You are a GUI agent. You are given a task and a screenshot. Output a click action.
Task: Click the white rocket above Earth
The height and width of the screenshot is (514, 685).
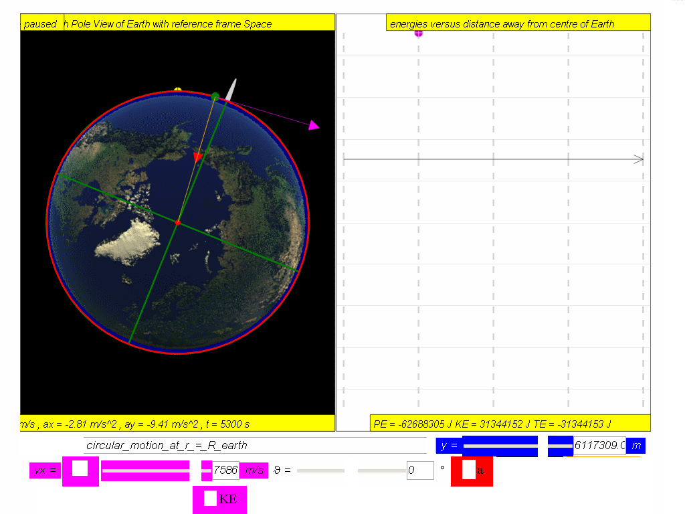pos(231,90)
